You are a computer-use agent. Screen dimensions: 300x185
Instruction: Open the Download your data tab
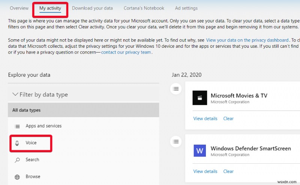tap(93, 8)
